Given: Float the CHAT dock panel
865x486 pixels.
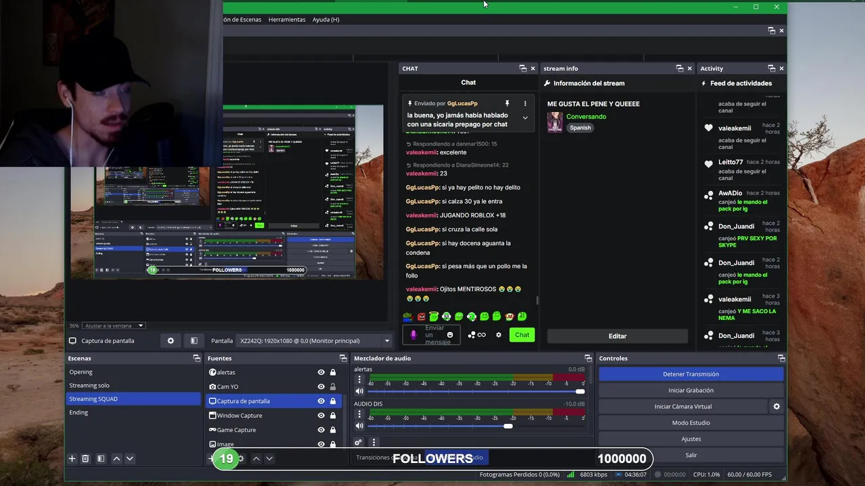Looking at the screenshot, I should pyautogui.click(x=522, y=68).
